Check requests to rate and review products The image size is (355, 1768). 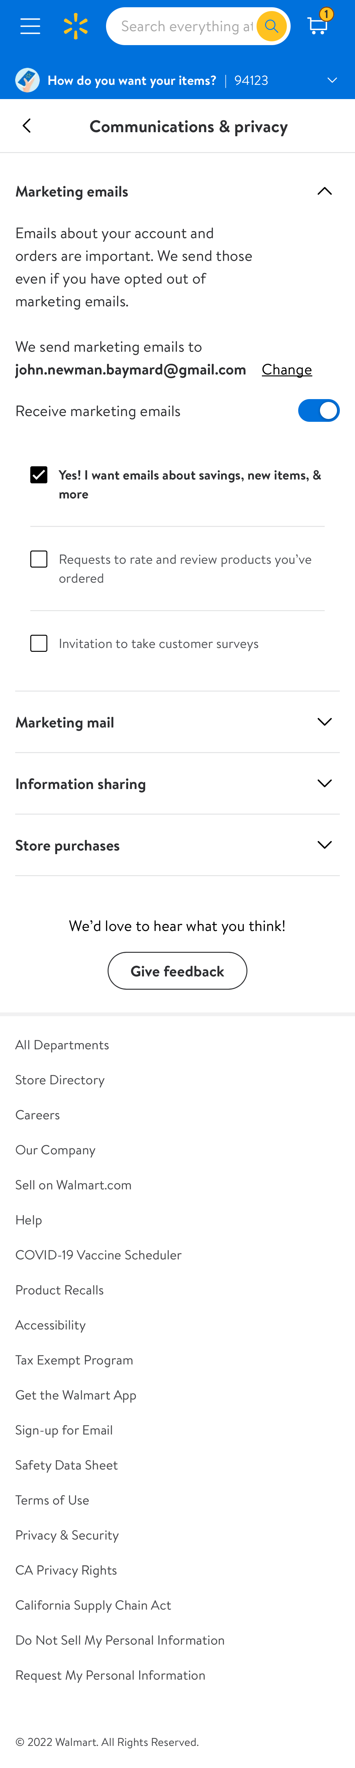[39, 559]
